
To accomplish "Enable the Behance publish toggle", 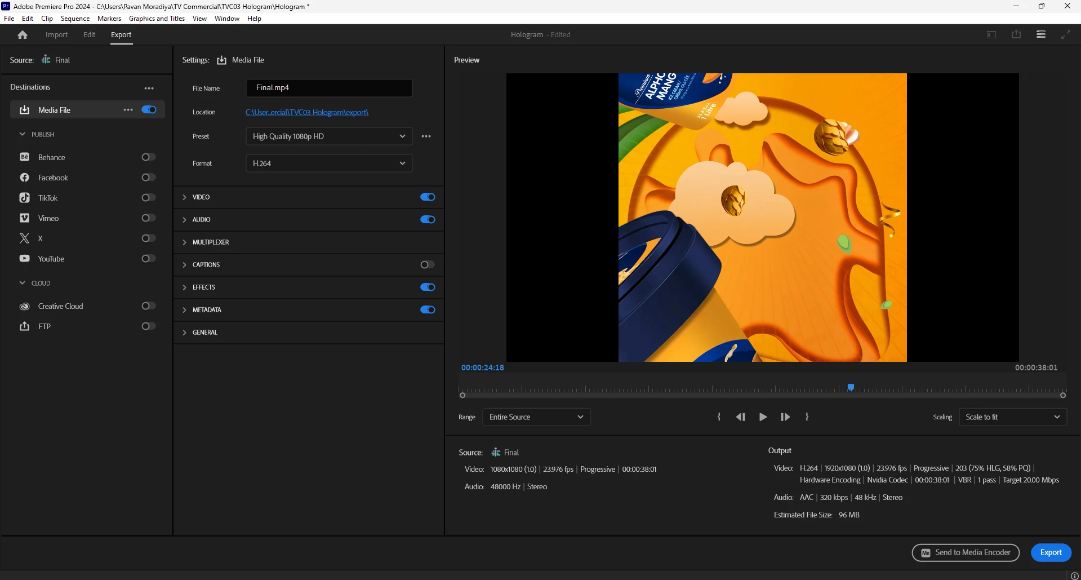I will pos(149,157).
